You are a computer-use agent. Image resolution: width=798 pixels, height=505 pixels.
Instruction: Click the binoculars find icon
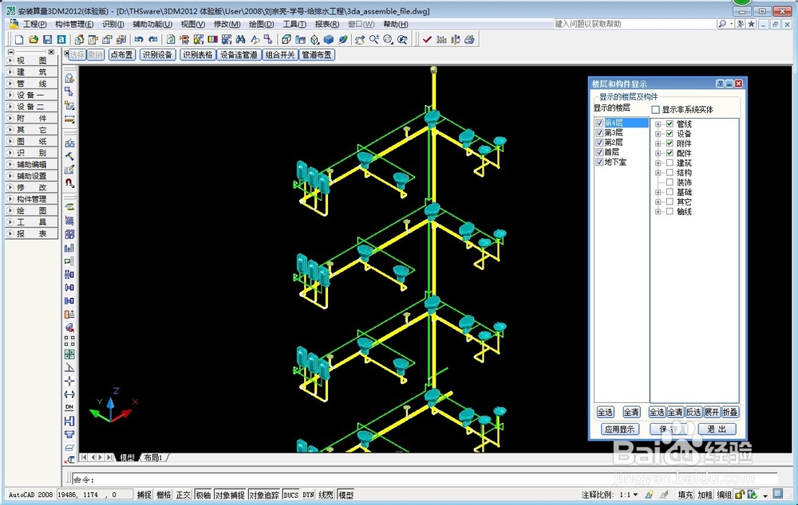point(241,40)
